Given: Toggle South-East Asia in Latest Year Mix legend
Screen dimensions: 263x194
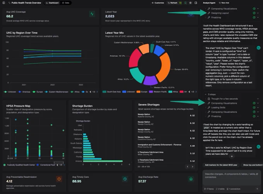Looking at the screenshot, I should click(x=112, y=92).
